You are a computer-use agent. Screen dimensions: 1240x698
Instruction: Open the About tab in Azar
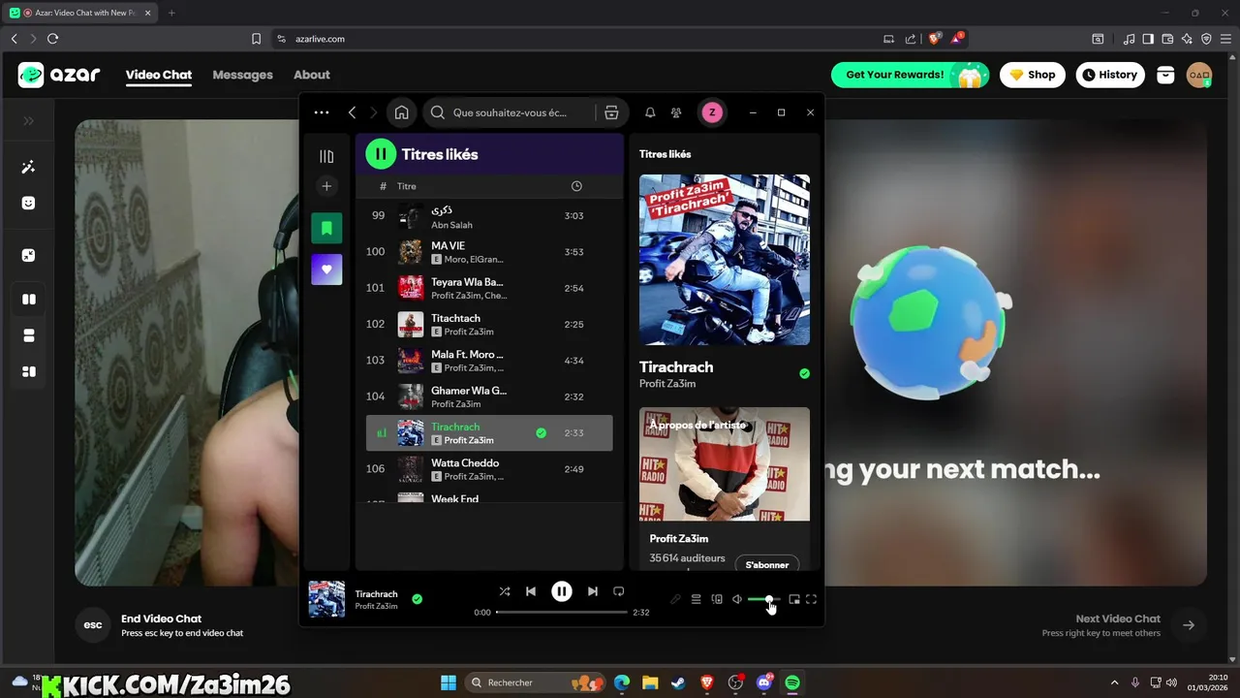(x=312, y=75)
